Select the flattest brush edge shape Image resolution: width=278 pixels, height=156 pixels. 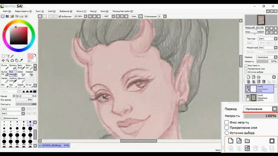point(35,91)
